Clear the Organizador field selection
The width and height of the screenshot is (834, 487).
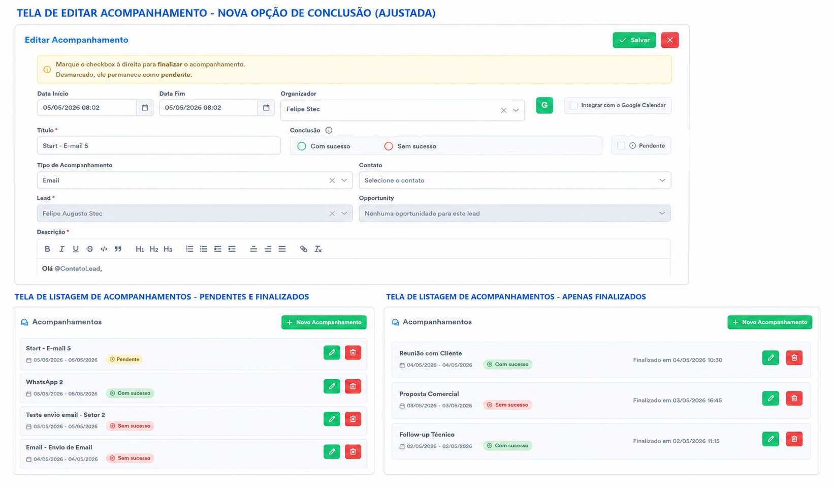click(x=503, y=110)
